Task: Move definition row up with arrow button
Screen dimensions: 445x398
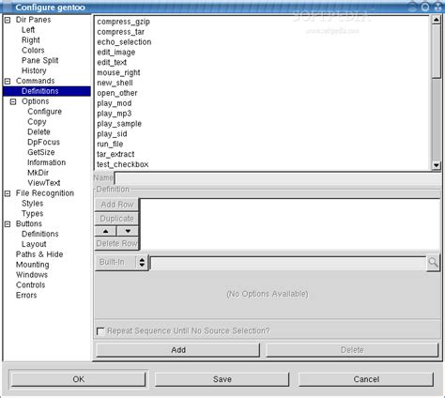Action: pos(105,231)
